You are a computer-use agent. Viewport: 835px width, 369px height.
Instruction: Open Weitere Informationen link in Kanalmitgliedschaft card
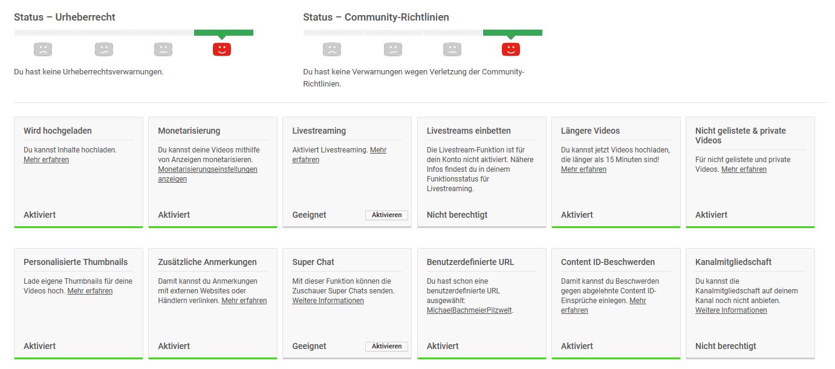[731, 310]
